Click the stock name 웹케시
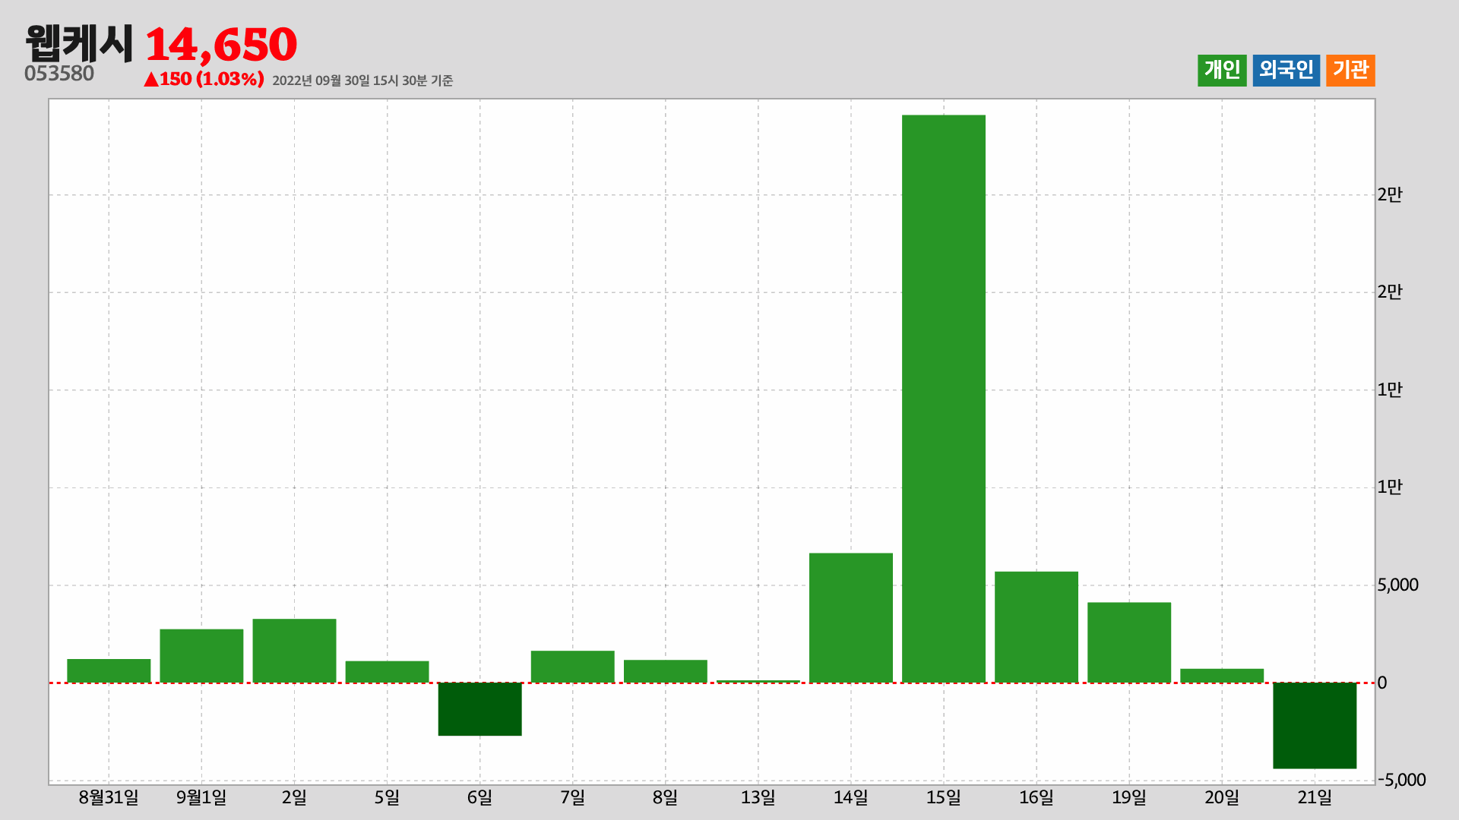Image resolution: width=1459 pixels, height=820 pixels. click(x=80, y=44)
